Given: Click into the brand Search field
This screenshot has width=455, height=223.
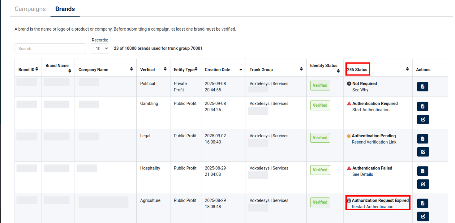Looking at the screenshot, I should (50, 49).
